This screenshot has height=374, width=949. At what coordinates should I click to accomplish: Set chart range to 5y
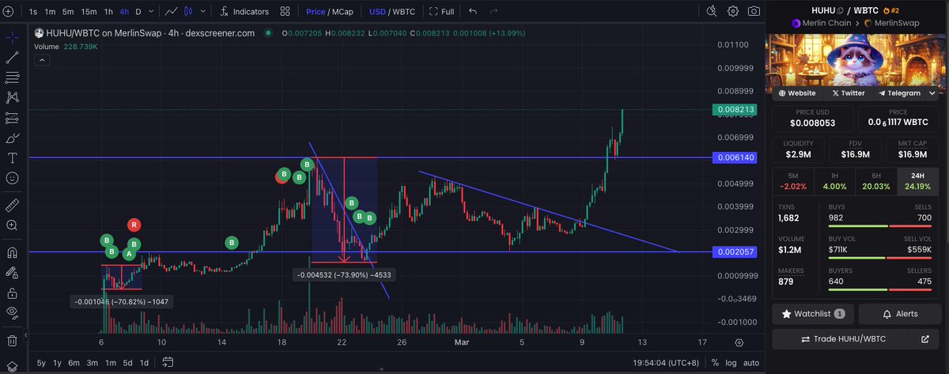click(42, 363)
